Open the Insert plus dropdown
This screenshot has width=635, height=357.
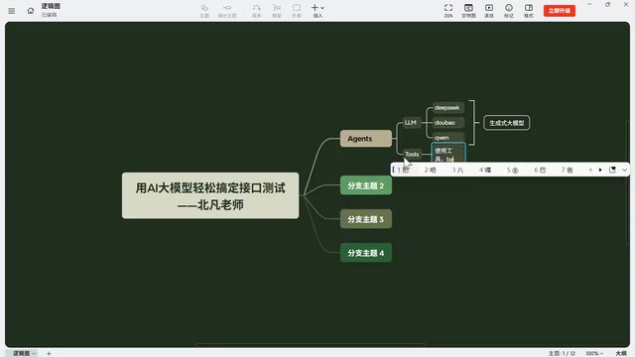[x=317, y=11]
